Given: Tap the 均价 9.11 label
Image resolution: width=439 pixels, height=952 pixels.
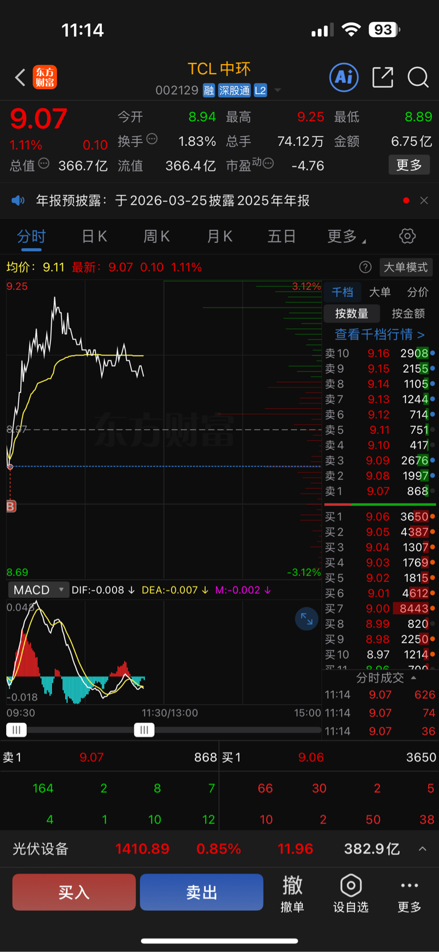Looking at the screenshot, I should point(35,267).
